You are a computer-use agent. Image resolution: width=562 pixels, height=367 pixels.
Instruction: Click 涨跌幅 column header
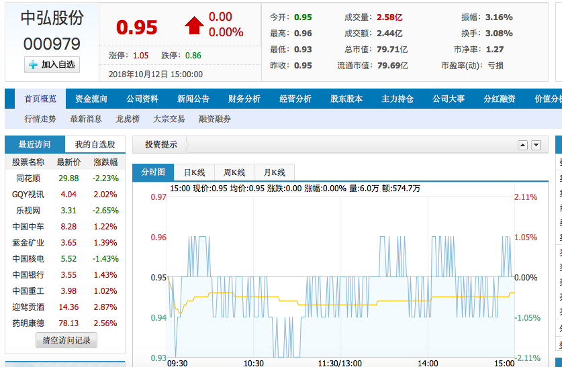pos(105,162)
